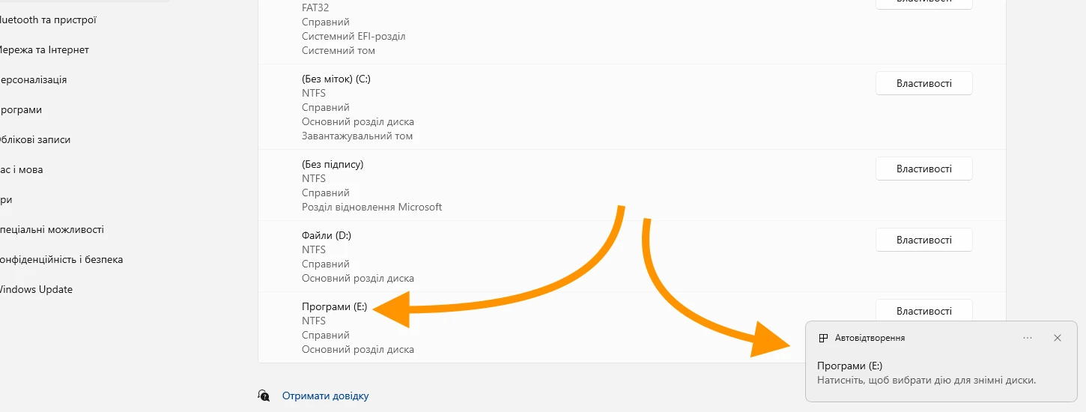Open Властивості for the (C:) volume

924,83
